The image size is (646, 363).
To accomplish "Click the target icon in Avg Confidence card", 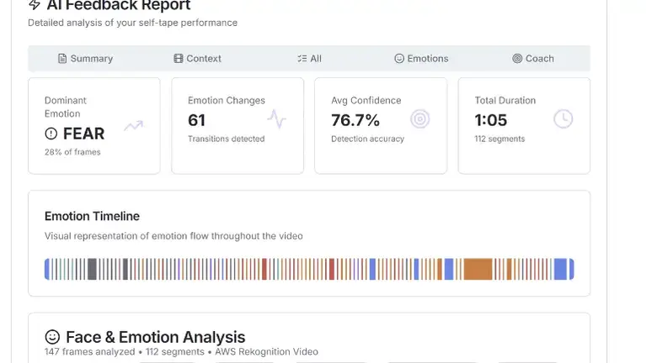I will tap(419, 119).
